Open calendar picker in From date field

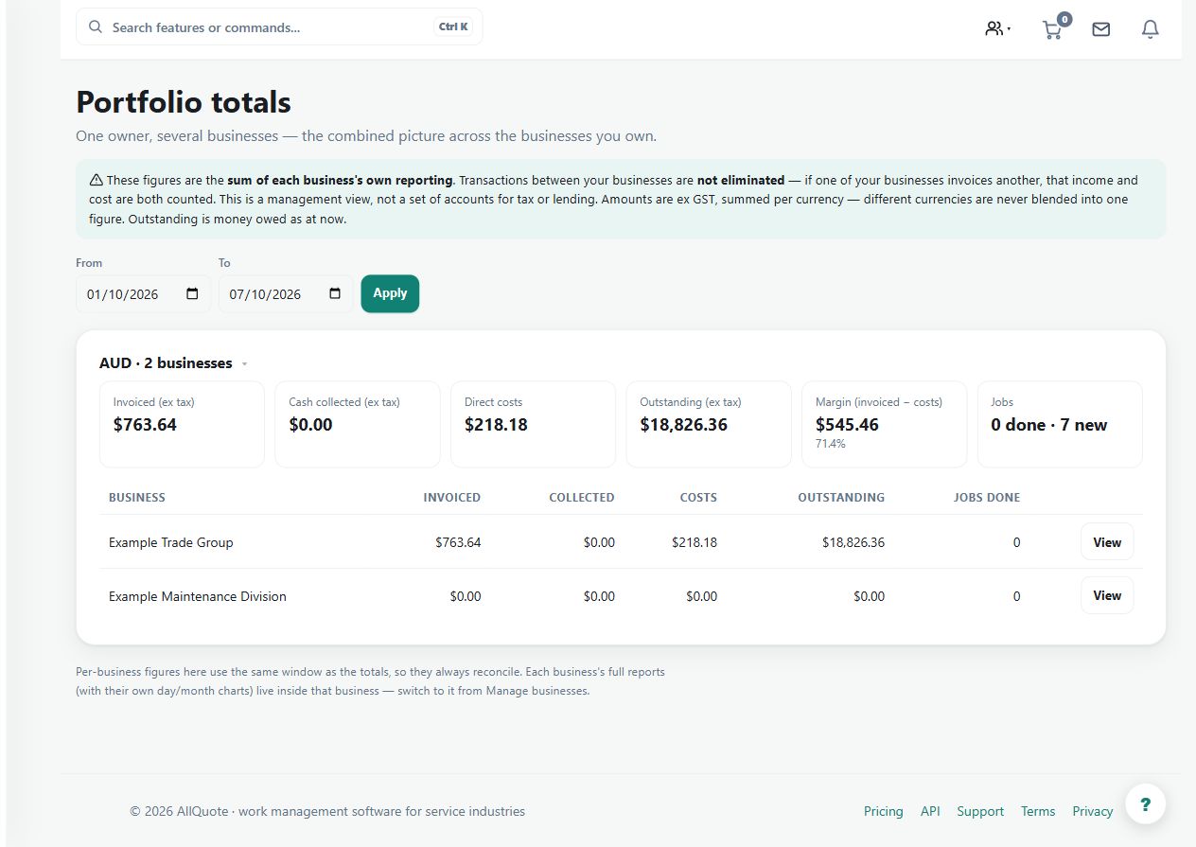coord(192,294)
